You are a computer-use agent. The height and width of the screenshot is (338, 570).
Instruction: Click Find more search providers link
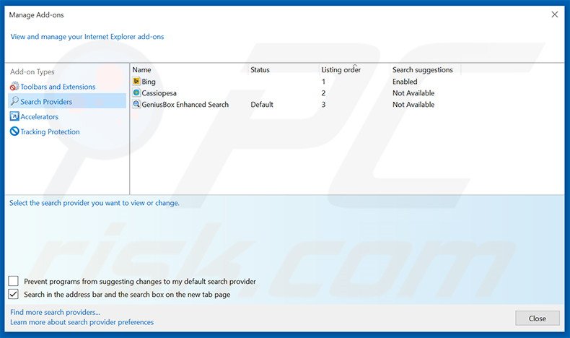(x=55, y=312)
